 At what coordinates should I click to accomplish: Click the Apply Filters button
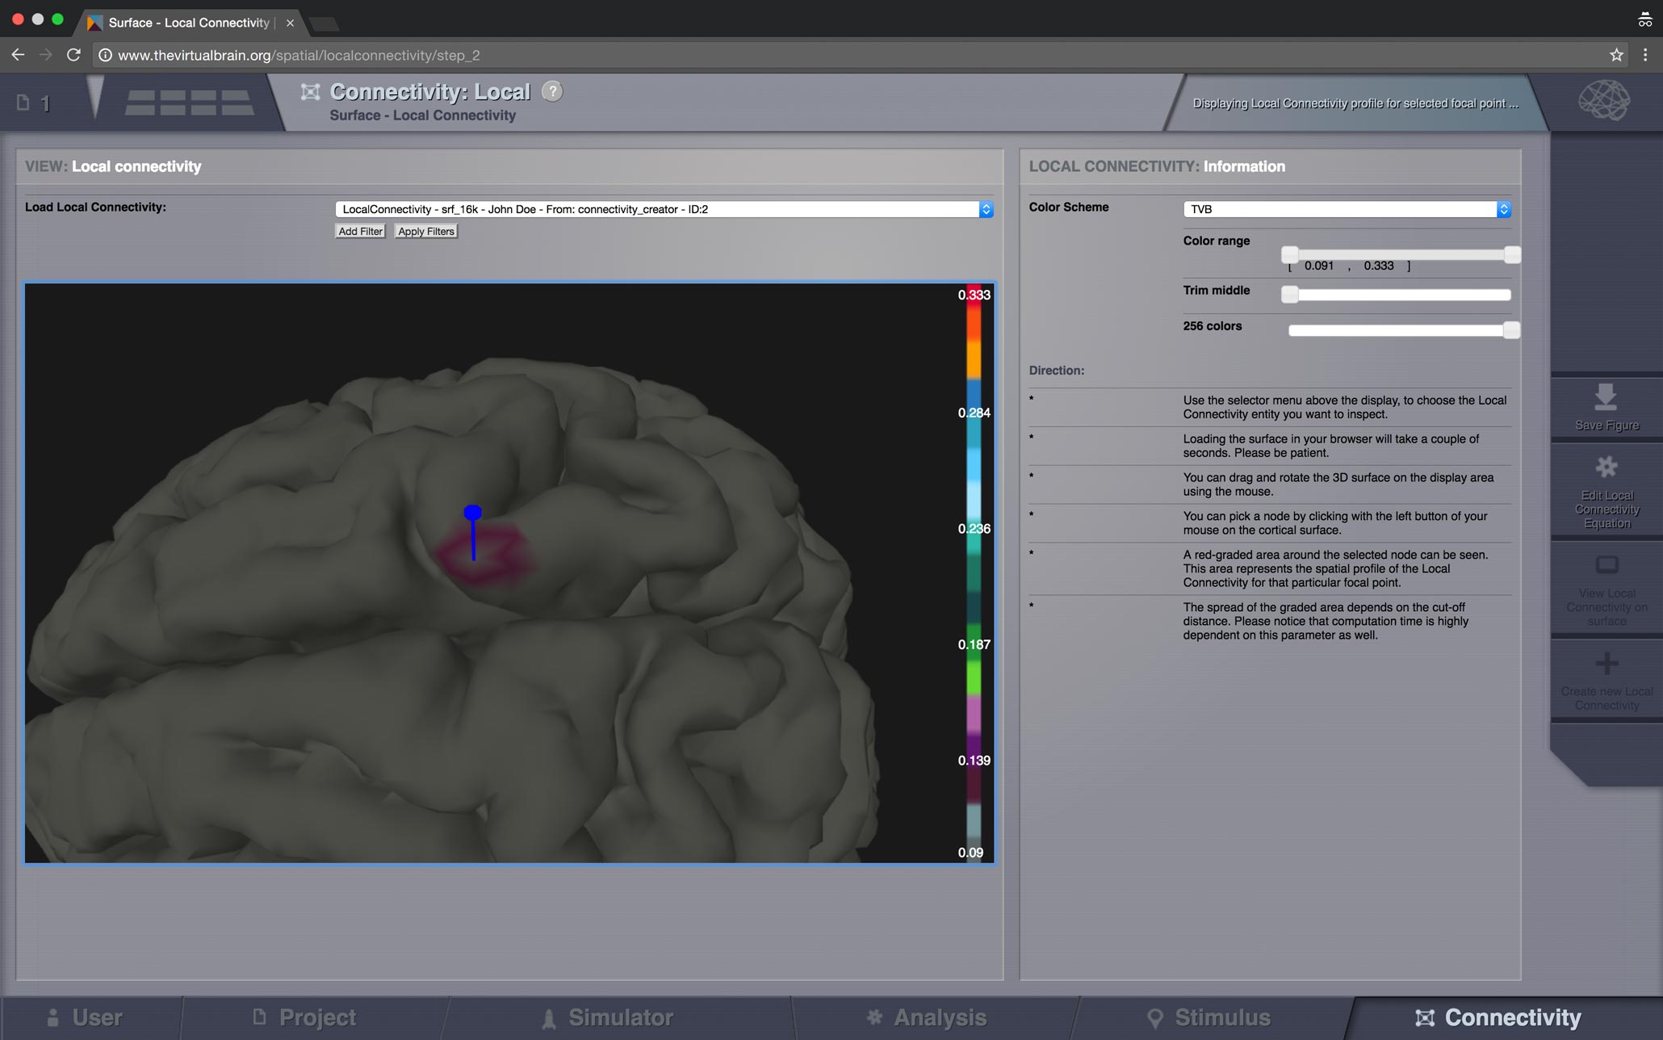(x=426, y=231)
